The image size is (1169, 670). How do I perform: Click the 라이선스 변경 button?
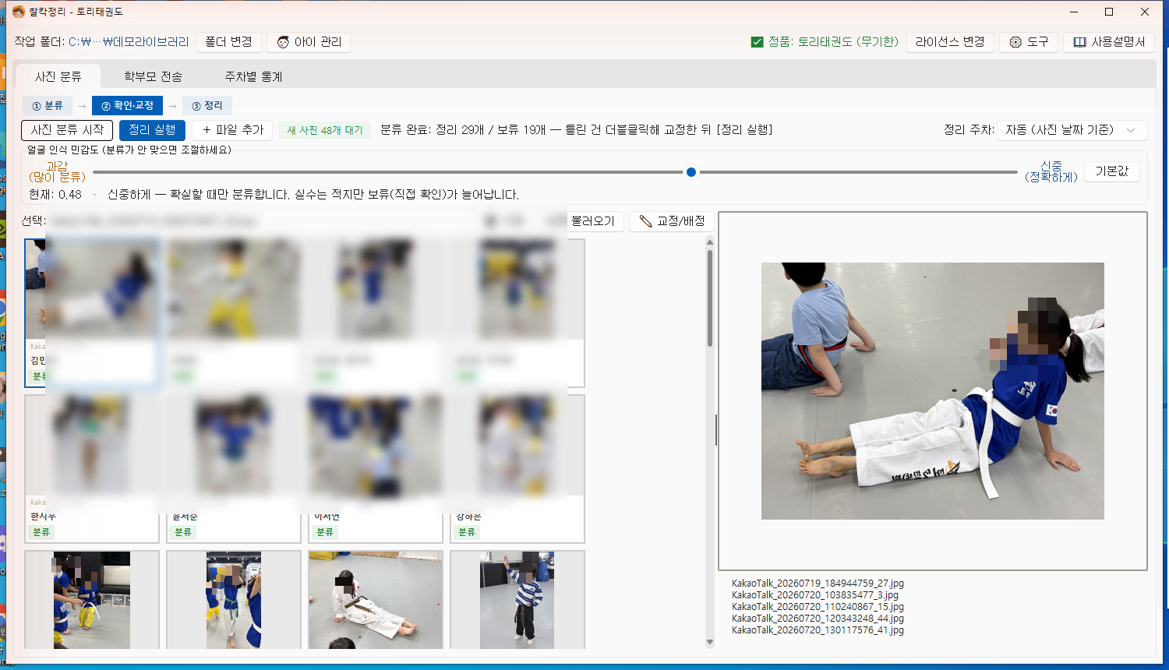[950, 42]
